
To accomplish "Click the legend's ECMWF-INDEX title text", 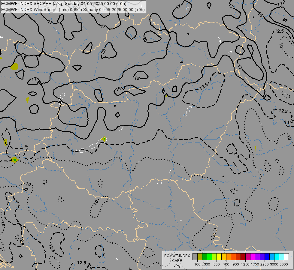I will click(177, 256).
